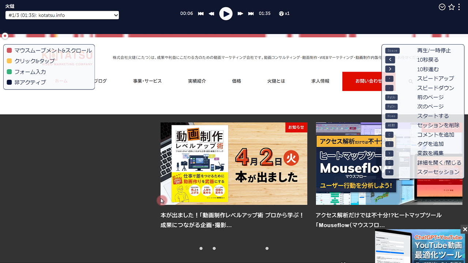This screenshot has width=468, height=263.
Task: Open the circled chevron-down details icon
Action: (x=442, y=7)
